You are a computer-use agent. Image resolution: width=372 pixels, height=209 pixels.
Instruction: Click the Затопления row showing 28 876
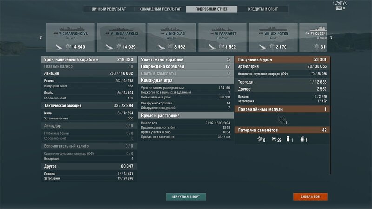click(89, 178)
